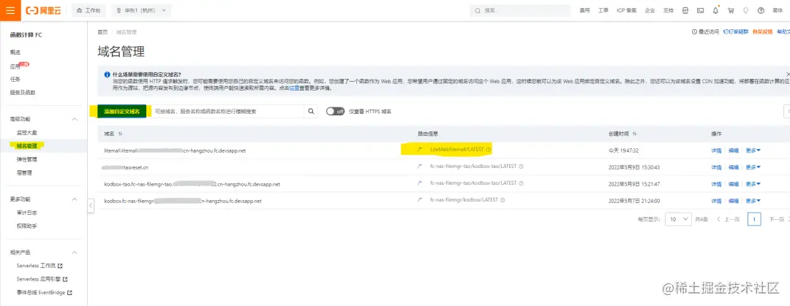Open the 支持 top menu
This screenshot has height=306, width=790.
coord(668,10)
